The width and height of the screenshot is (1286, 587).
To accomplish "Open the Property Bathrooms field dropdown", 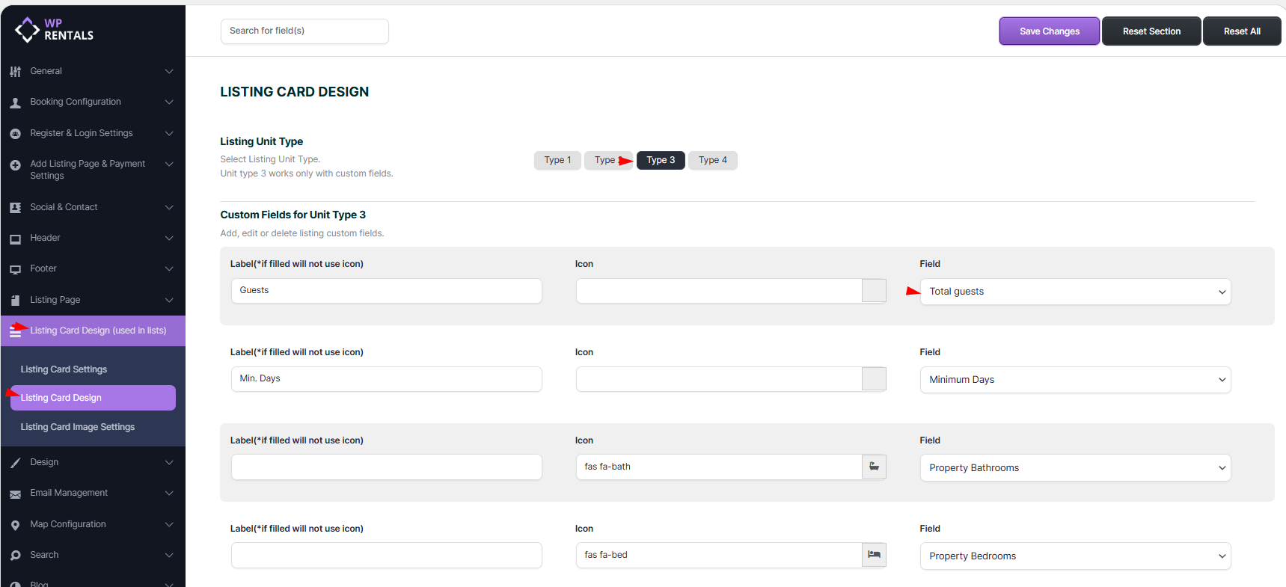I will (1075, 468).
